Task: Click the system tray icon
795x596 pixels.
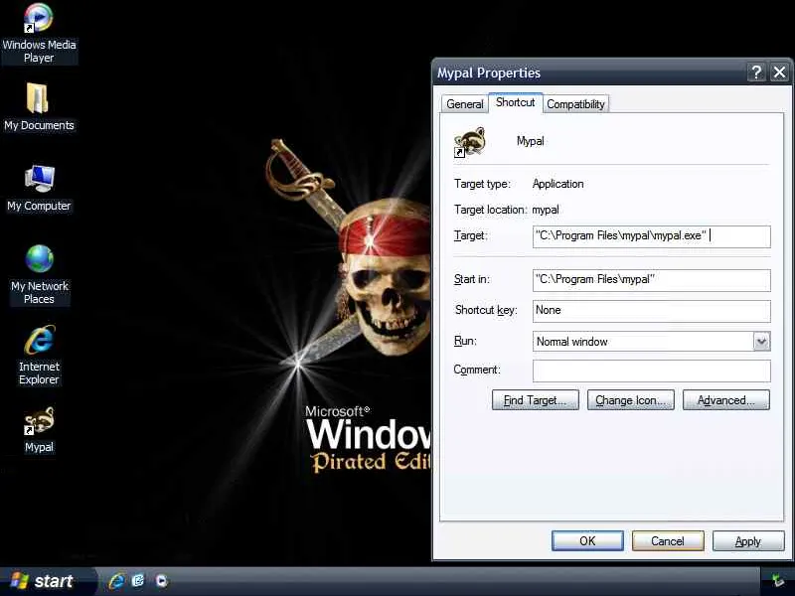Action: point(778,581)
